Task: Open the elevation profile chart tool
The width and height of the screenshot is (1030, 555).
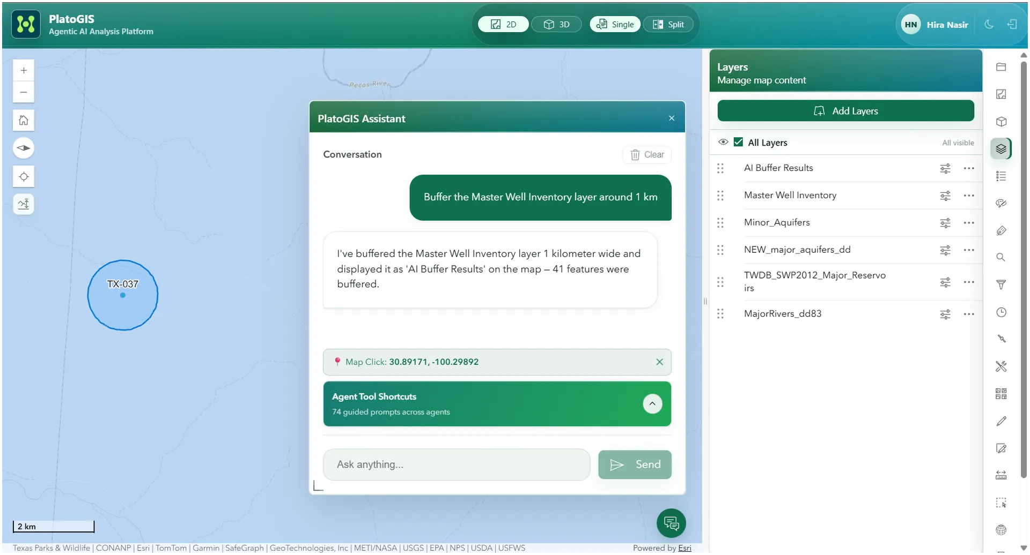Action: (x=24, y=204)
